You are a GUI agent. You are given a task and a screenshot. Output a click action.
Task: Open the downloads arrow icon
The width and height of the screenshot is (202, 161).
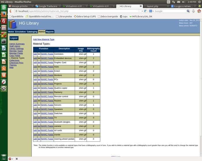(193, 11)
